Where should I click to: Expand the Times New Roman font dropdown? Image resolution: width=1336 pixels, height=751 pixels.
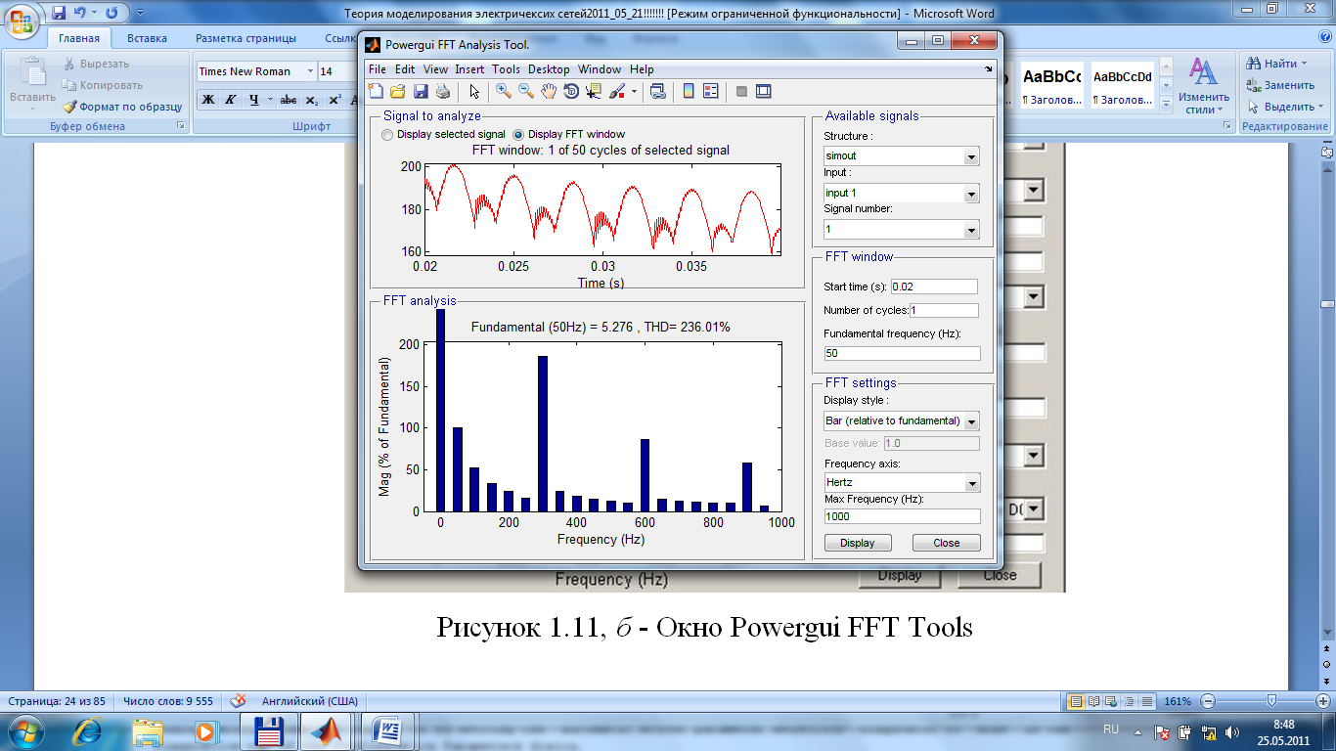coord(311,71)
